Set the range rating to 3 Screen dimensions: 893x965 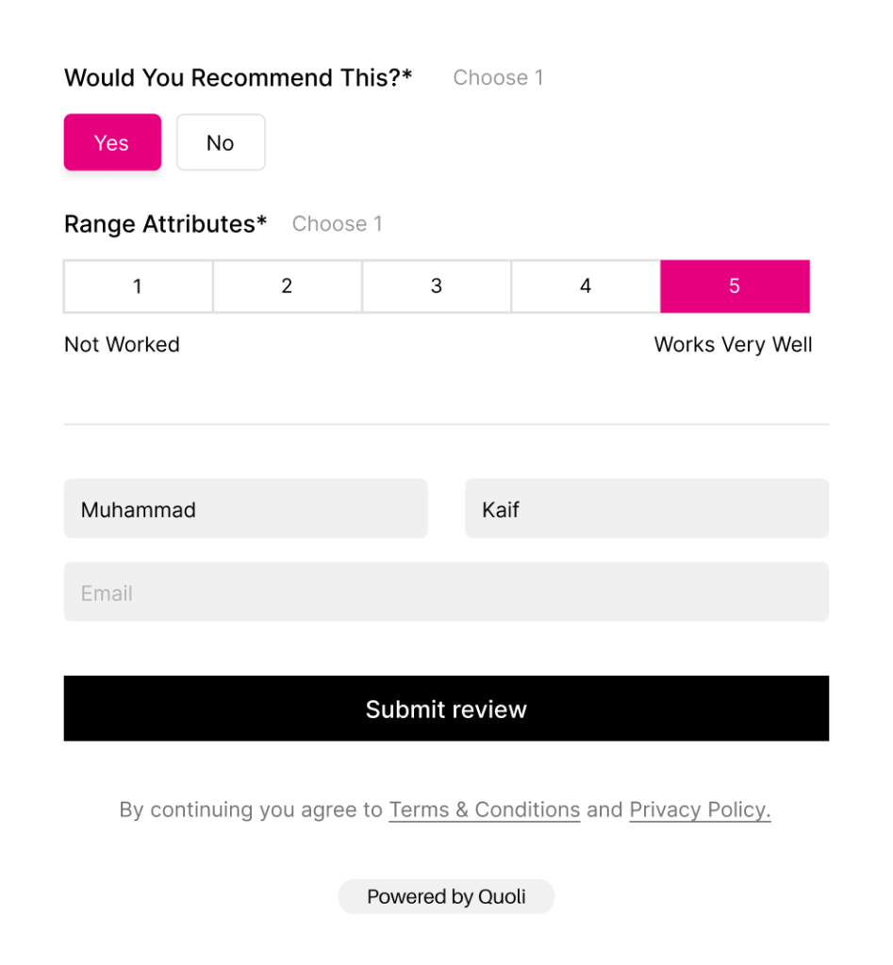[x=436, y=286]
